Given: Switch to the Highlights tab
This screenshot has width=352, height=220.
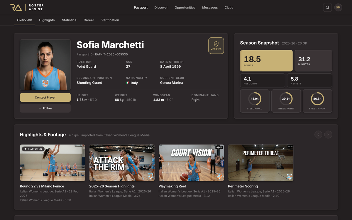Looking at the screenshot, I should click(x=47, y=20).
